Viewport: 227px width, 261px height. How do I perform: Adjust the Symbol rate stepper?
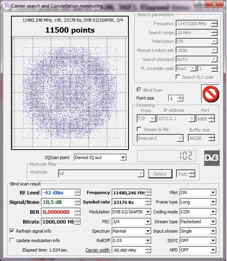point(148,202)
